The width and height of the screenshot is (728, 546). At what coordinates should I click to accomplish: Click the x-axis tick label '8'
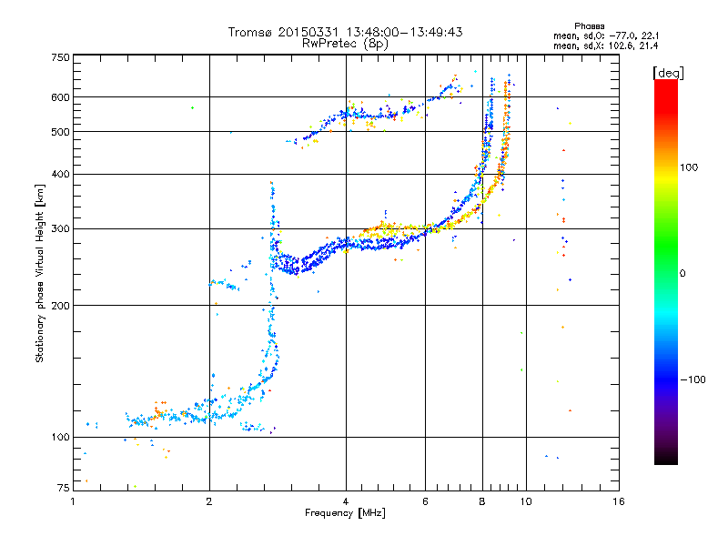point(482,501)
